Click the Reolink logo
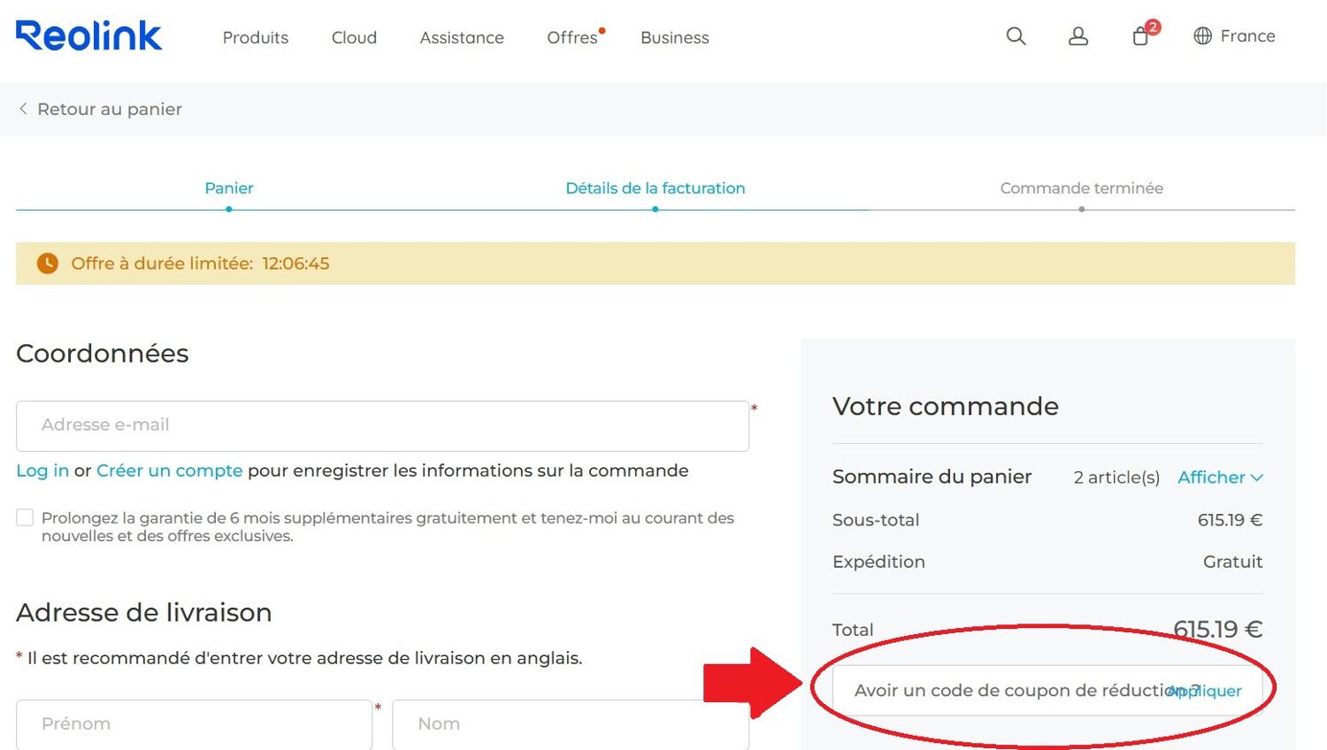This screenshot has height=750, width=1327. [88, 35]
